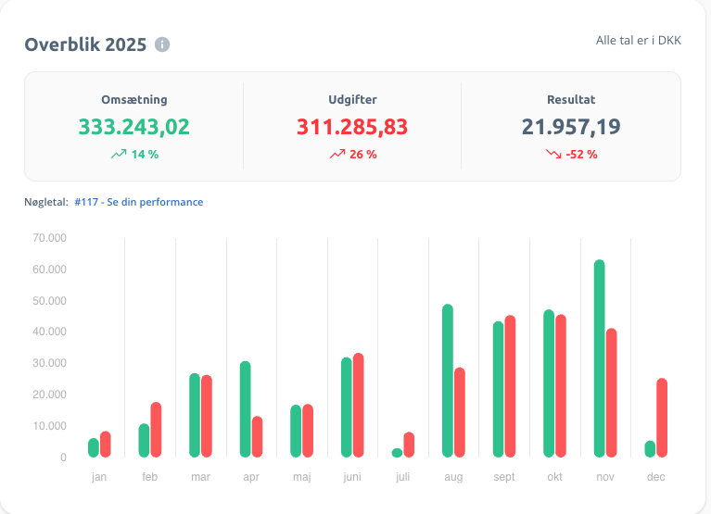Select the small green bar for juli
Image resolution: width=711 pixels, height=514 pixels.
point(398,453)
